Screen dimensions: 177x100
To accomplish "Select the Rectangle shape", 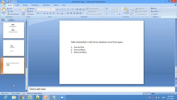I will tap(114, 9).
